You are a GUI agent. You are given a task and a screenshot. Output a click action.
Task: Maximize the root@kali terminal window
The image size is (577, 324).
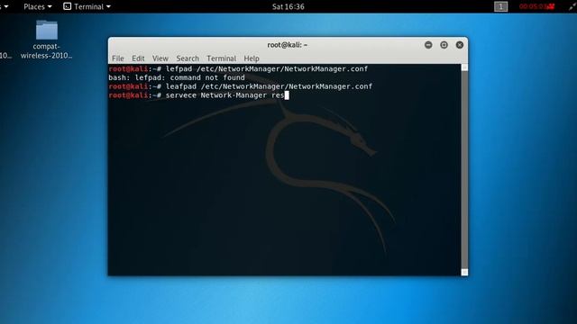[x=444, y=45]
